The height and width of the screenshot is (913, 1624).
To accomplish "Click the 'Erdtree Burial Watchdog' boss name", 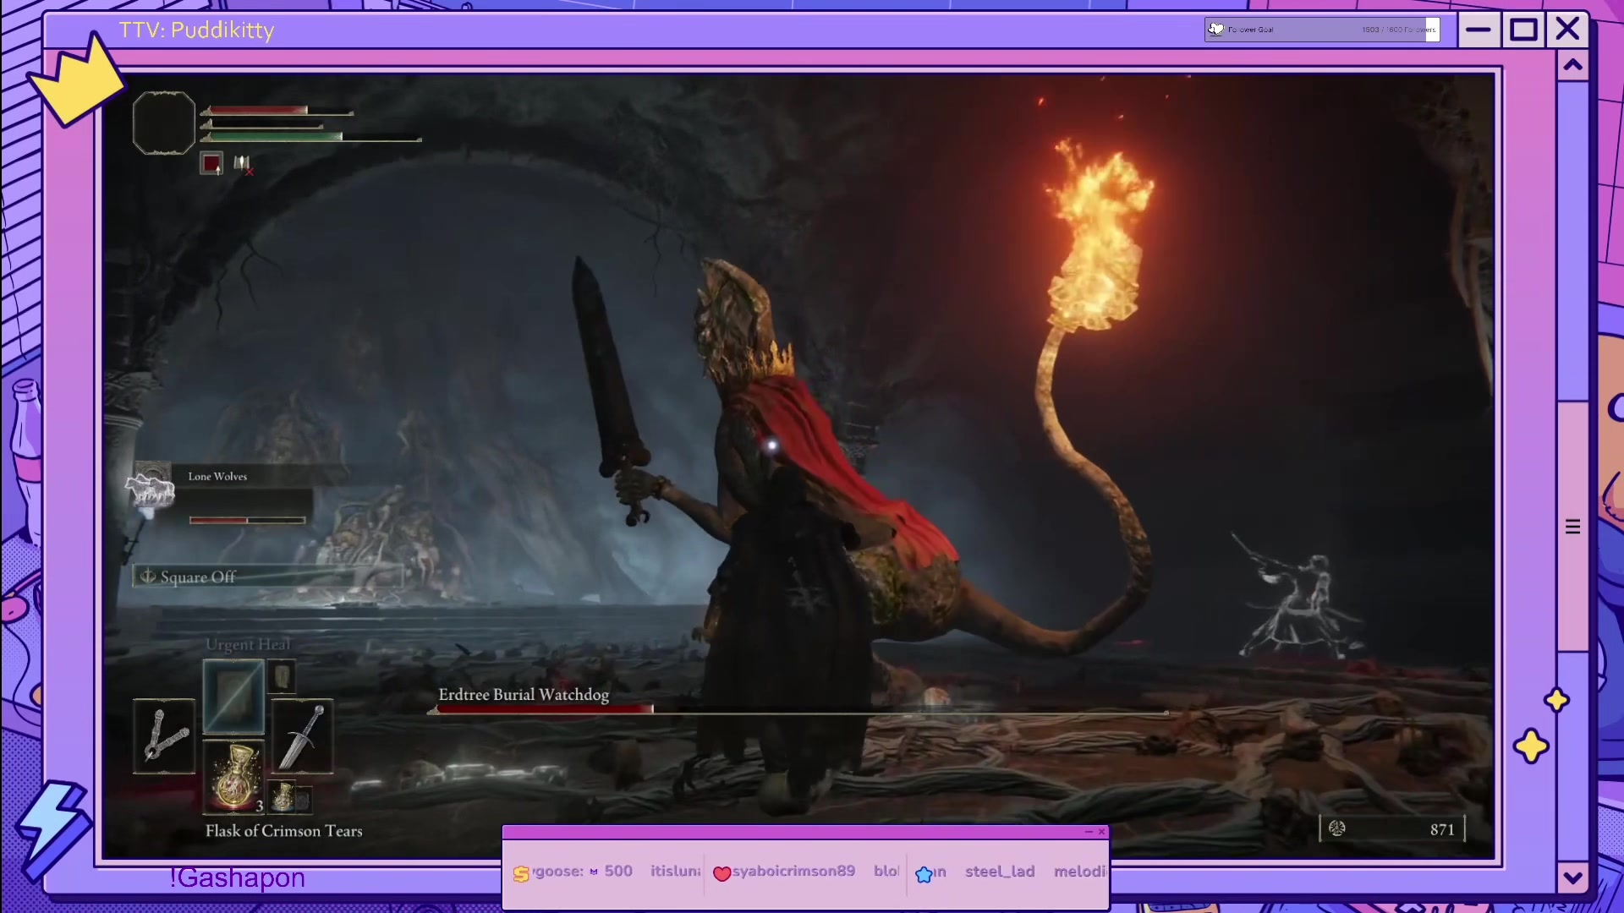I will [524, 695].
